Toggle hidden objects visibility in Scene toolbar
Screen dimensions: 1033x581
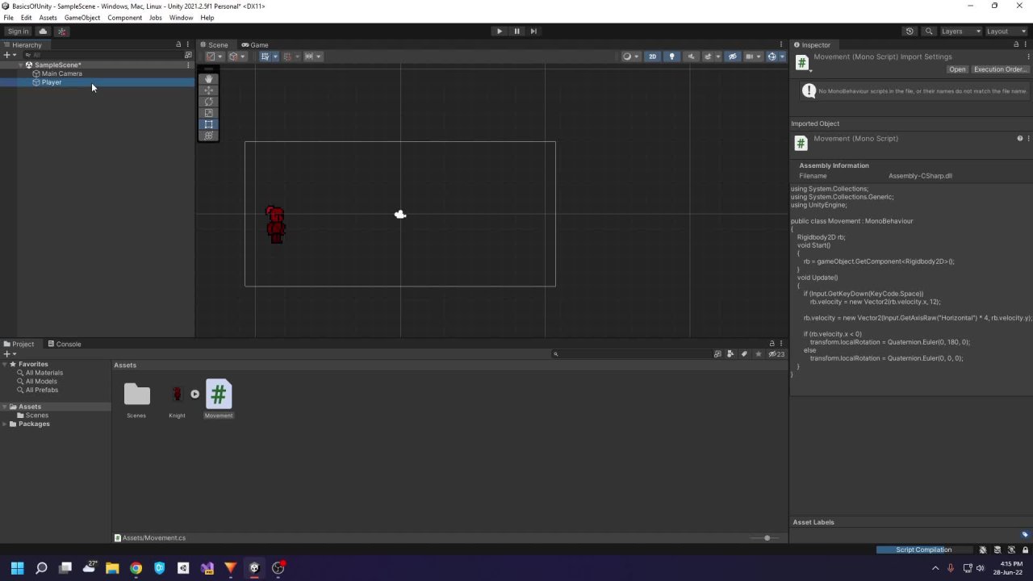tap(732, 56)
